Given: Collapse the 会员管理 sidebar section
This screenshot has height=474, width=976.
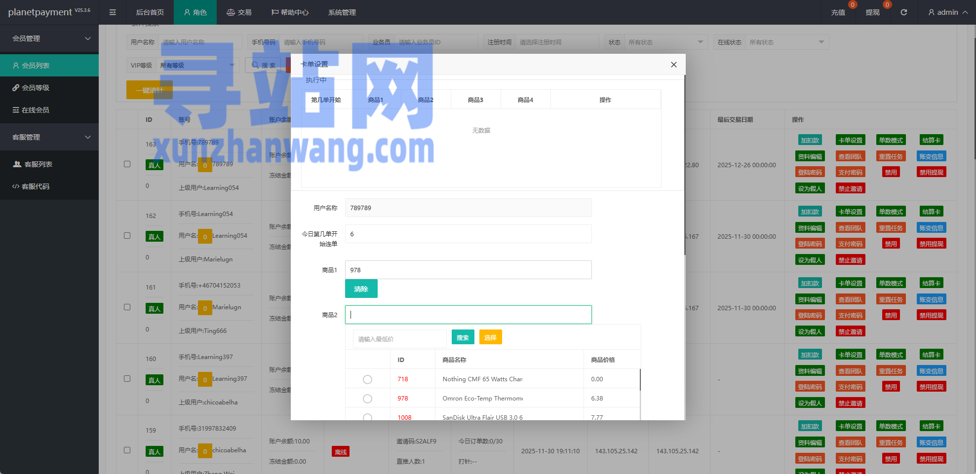Looking at the screenshot, I should (49, 38).
